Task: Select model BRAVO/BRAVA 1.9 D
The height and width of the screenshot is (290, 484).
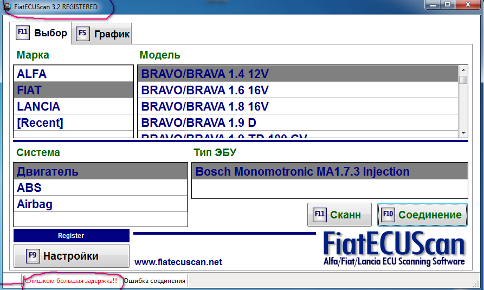Action: tap(298, 123)
